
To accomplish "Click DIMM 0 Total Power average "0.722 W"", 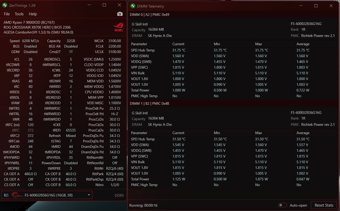I will click(x=303, y=90).
